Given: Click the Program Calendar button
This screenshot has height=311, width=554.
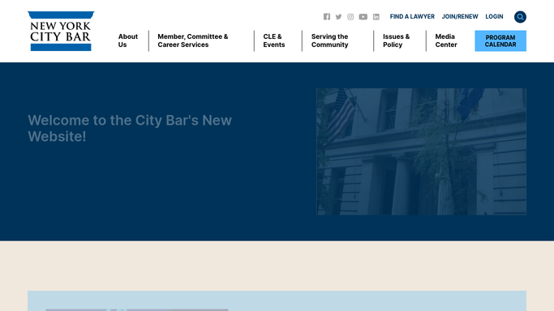Looking at the screenshot, I should coord(500,41).
